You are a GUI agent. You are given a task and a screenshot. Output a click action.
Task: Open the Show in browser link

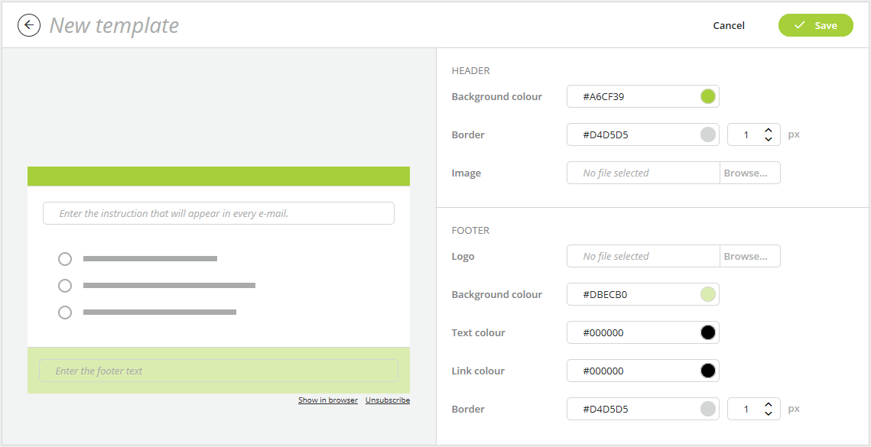327,400
